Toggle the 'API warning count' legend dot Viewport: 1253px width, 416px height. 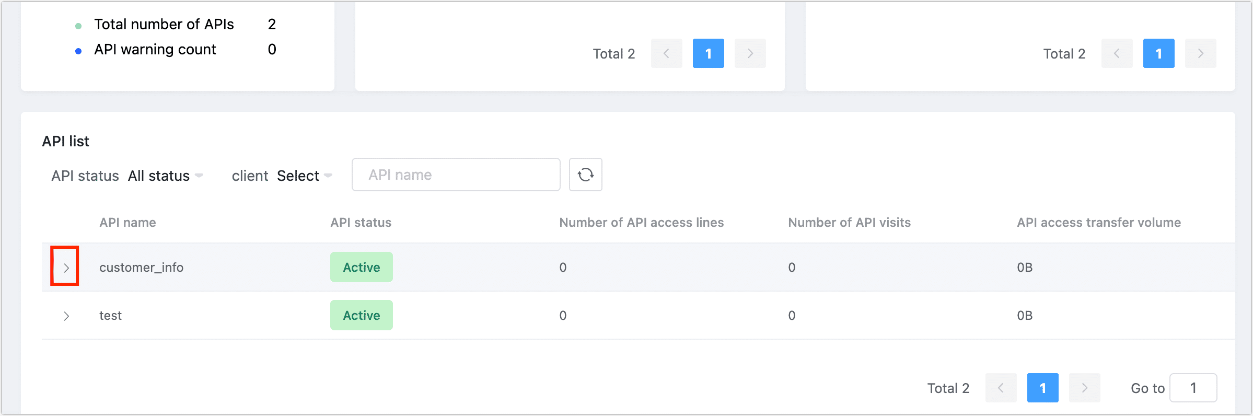click(78, 51)
